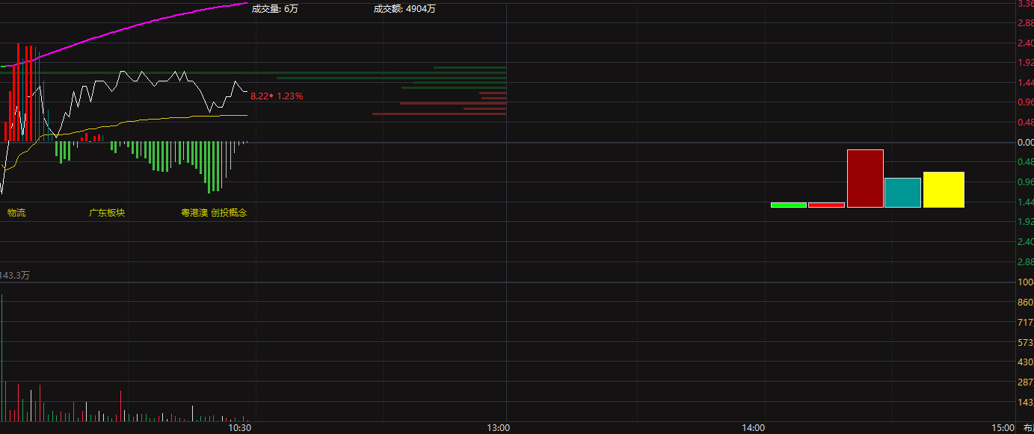The width and height of the screenshot is (1034, 434).
Task: Click the 573 volume axis value
Action: (x=1025, y=342)
